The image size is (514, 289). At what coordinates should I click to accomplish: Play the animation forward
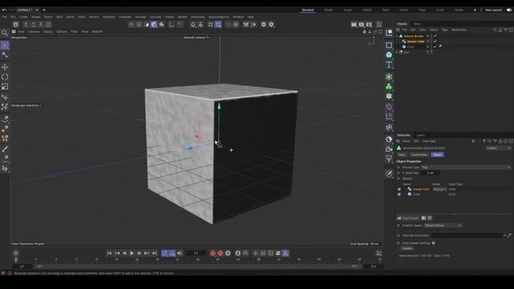tap(132, 254)
